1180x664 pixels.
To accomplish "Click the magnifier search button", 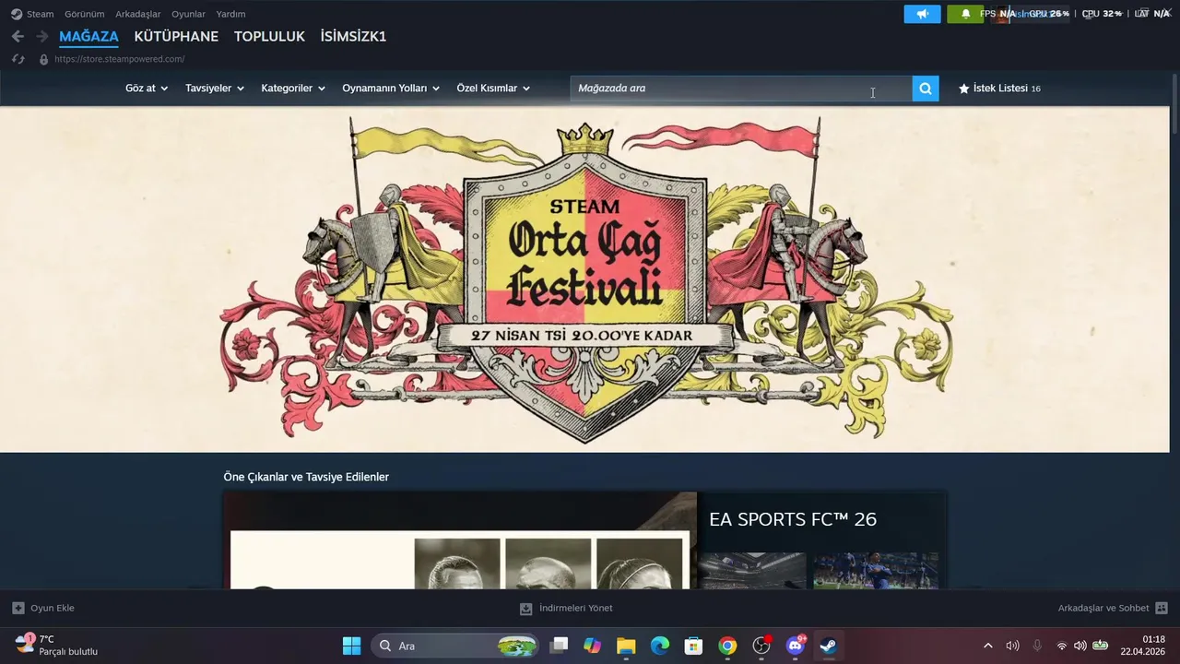I will pyautogui.click(x=926, y=89).
